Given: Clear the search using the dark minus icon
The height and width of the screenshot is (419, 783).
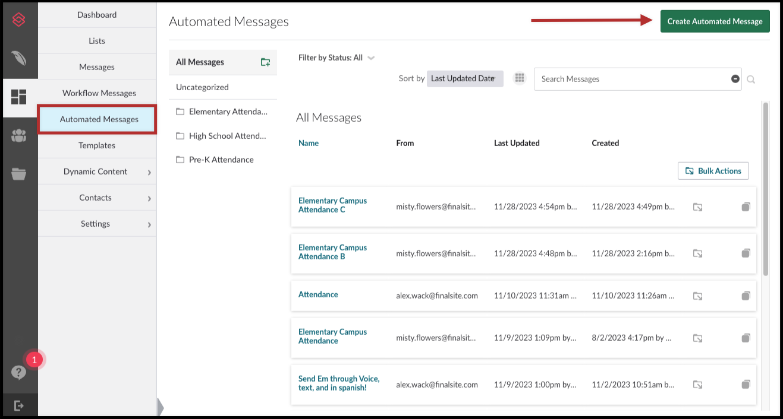Looking at the screenshot, I should click(x=735, y=78).
